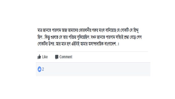Image resolution: width=175 pixels, height=99 pixels.
Task: Click the word পরিচয় in the second line
Action: 72,37
